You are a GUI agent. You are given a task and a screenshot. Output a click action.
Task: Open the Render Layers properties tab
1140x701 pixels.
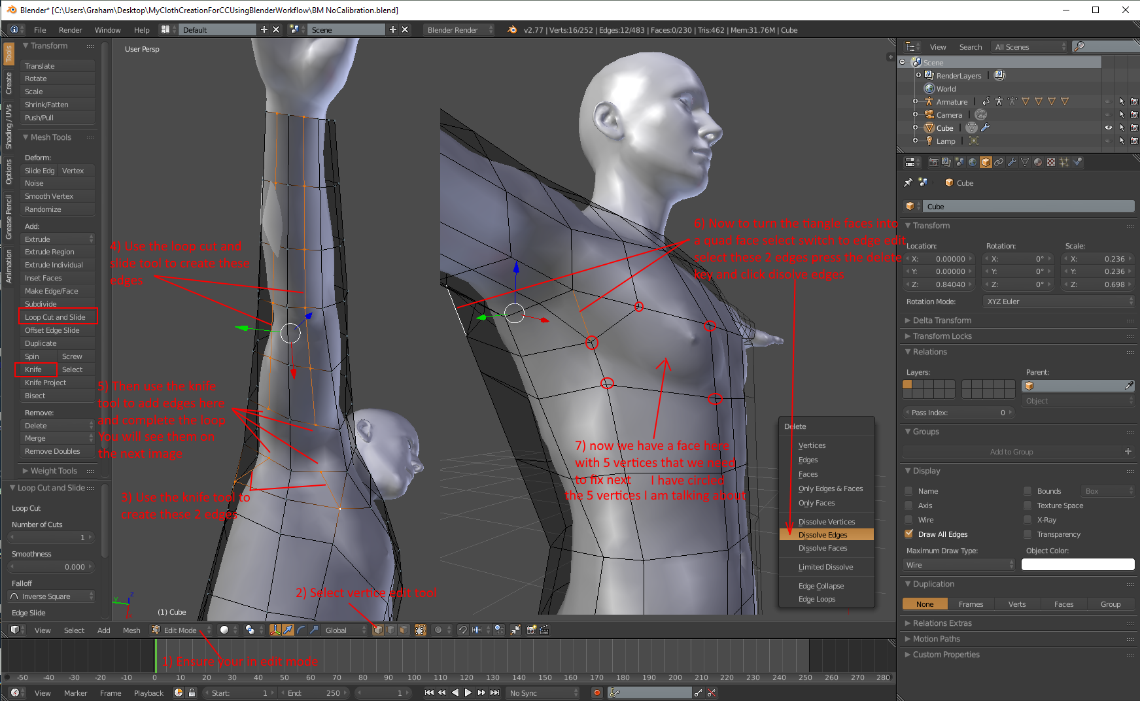pos(946,162)
